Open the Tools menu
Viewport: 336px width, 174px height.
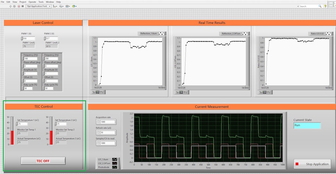coord(41,2)
